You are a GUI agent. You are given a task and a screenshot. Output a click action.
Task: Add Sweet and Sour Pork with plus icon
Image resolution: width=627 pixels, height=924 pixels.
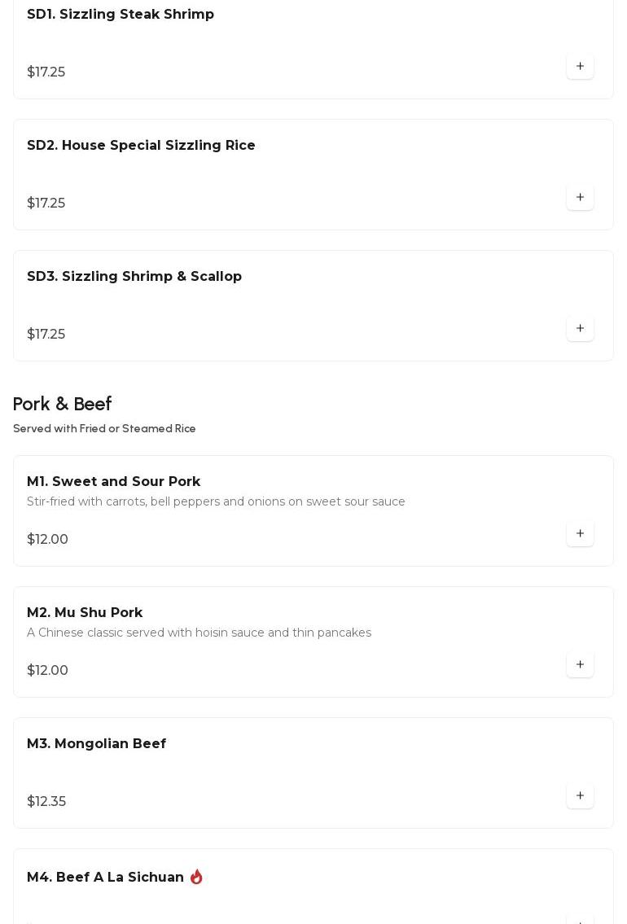pyautogui.click(x=580, y=534)
